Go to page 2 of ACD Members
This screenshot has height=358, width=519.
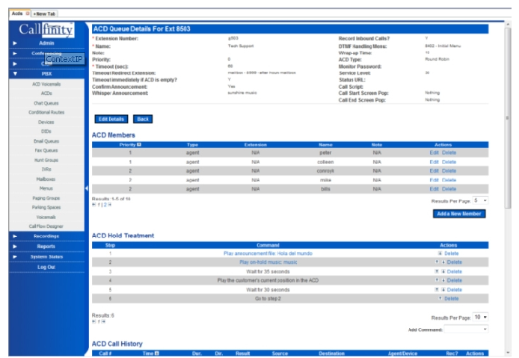pos(105,205)
